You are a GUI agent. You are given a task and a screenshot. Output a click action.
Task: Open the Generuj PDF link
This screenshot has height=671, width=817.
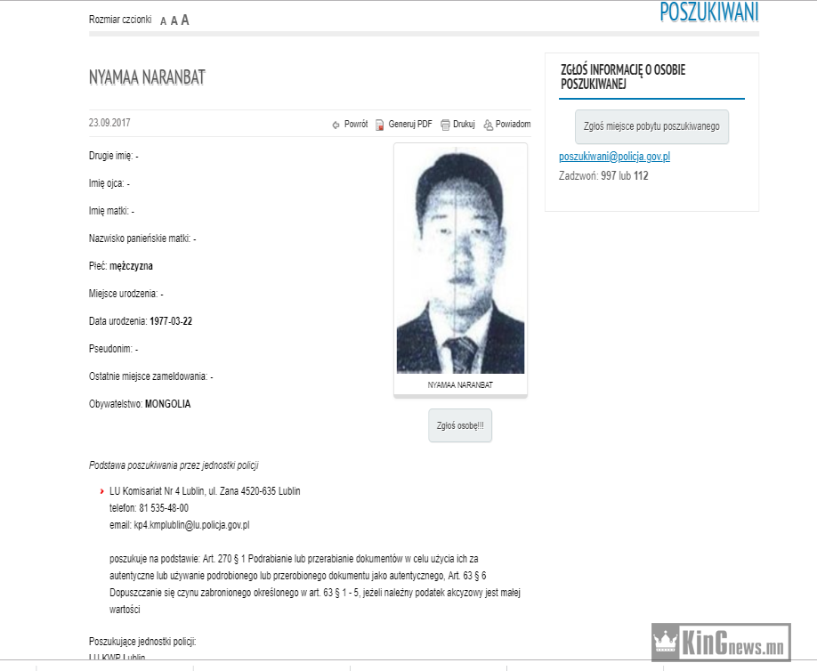click(410, 124)
